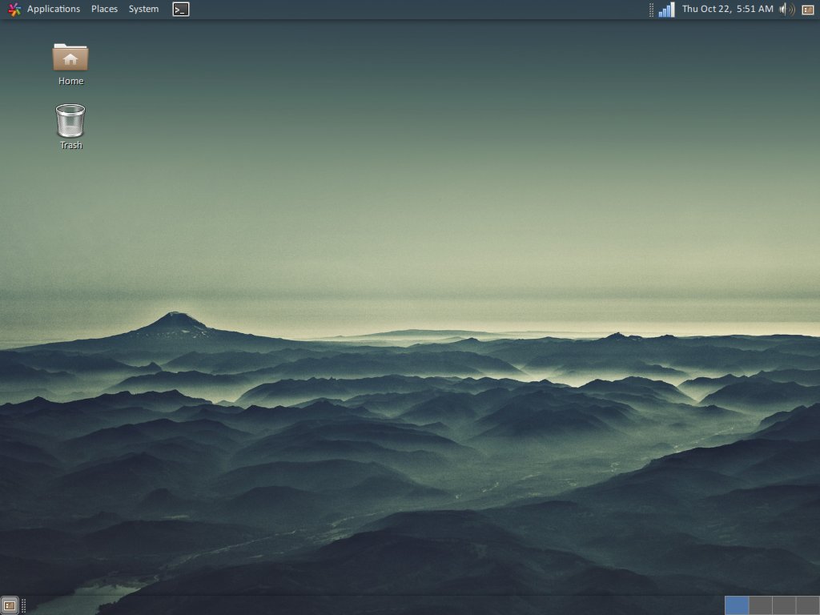Select the Home folder desktop icon
This screenshot has width=820, height=615.
70,64
